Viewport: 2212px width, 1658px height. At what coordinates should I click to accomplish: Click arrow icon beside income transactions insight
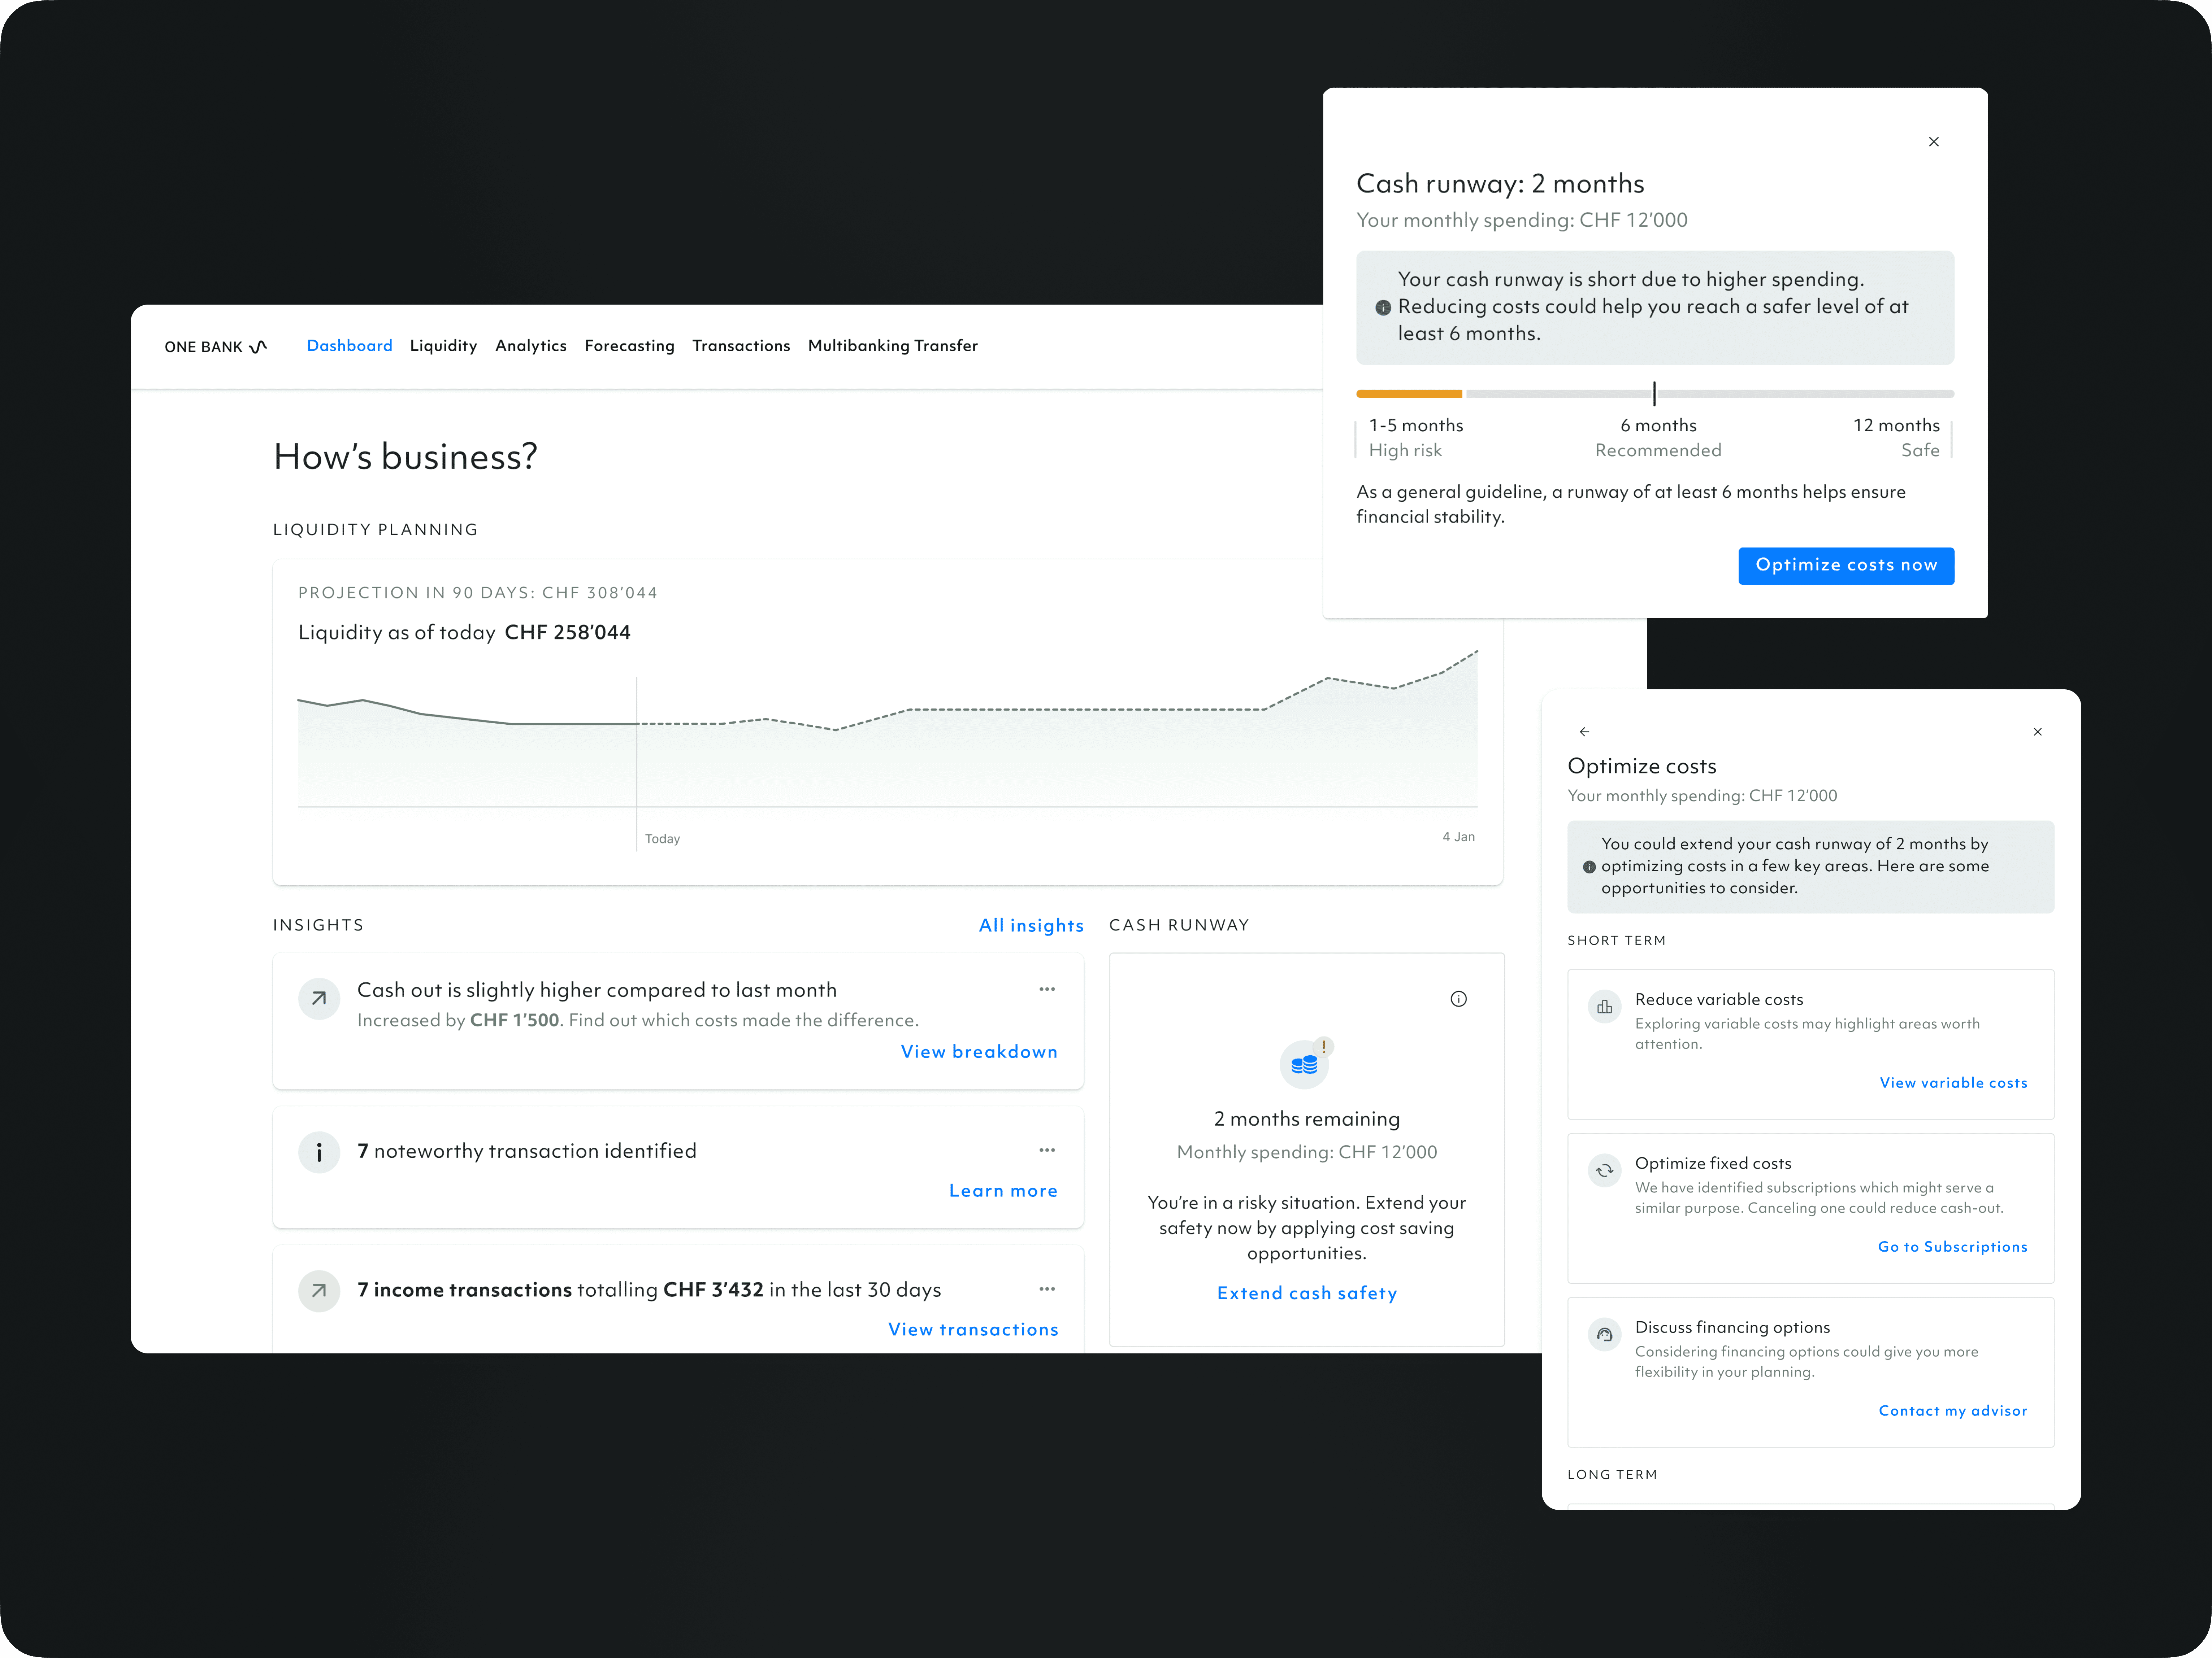pyautogui.click(x=319, y=1291)
